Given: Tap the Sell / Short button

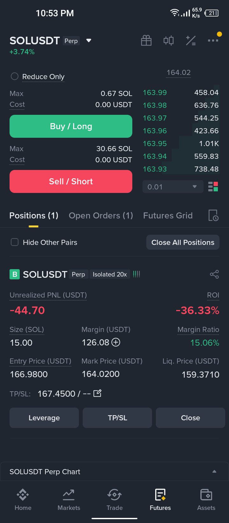Looking at the screenshot, I should pyautogui.click(x=71, y=181).
